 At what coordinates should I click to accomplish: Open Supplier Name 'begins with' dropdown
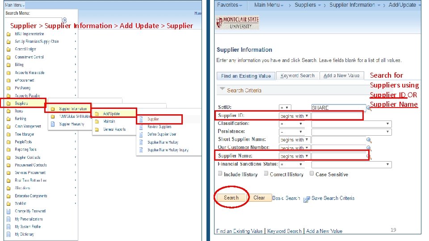tap(294, 156)
